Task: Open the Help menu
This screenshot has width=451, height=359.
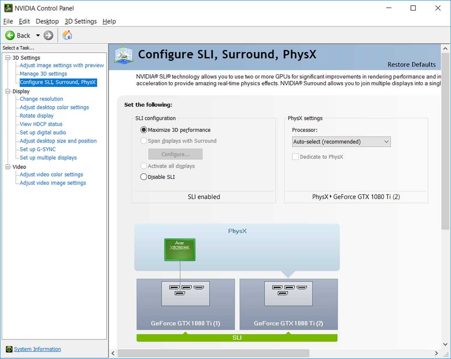Action: [109, 21]
